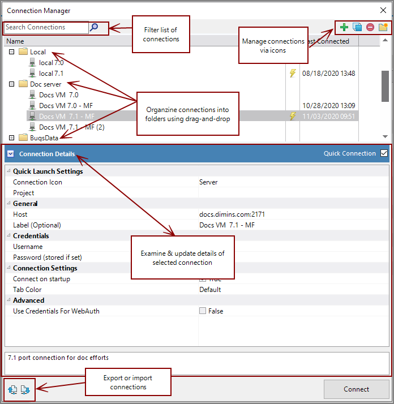Collapse the Connection Details panel chevron
The width and height of the screenshot is (394, 404).
tap(11, 153)
